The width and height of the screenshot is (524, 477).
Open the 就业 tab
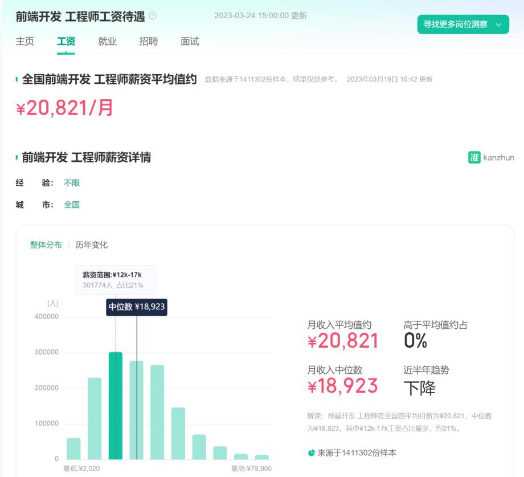point(107,41)
